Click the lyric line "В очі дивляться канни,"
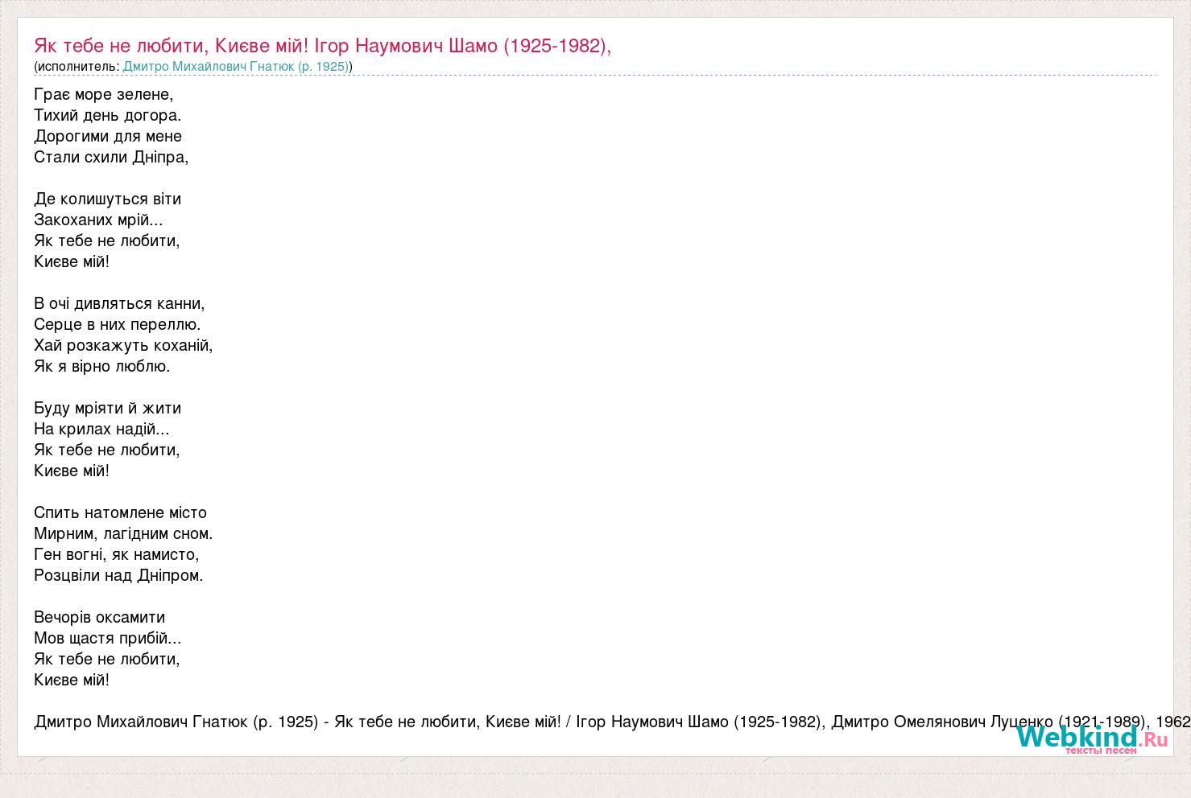The height and width of the screenshot is (798, 1191). tap(119, 303)
